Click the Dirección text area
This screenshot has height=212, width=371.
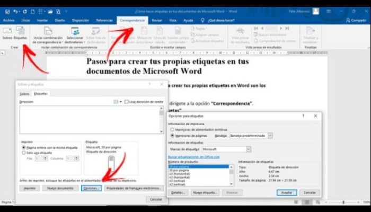[x=90, y=120]
